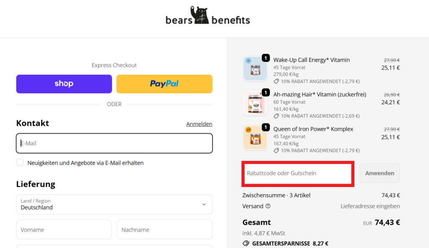
Task: Click the Rabattcode oder Gutschein field
Action: [297, 173]
